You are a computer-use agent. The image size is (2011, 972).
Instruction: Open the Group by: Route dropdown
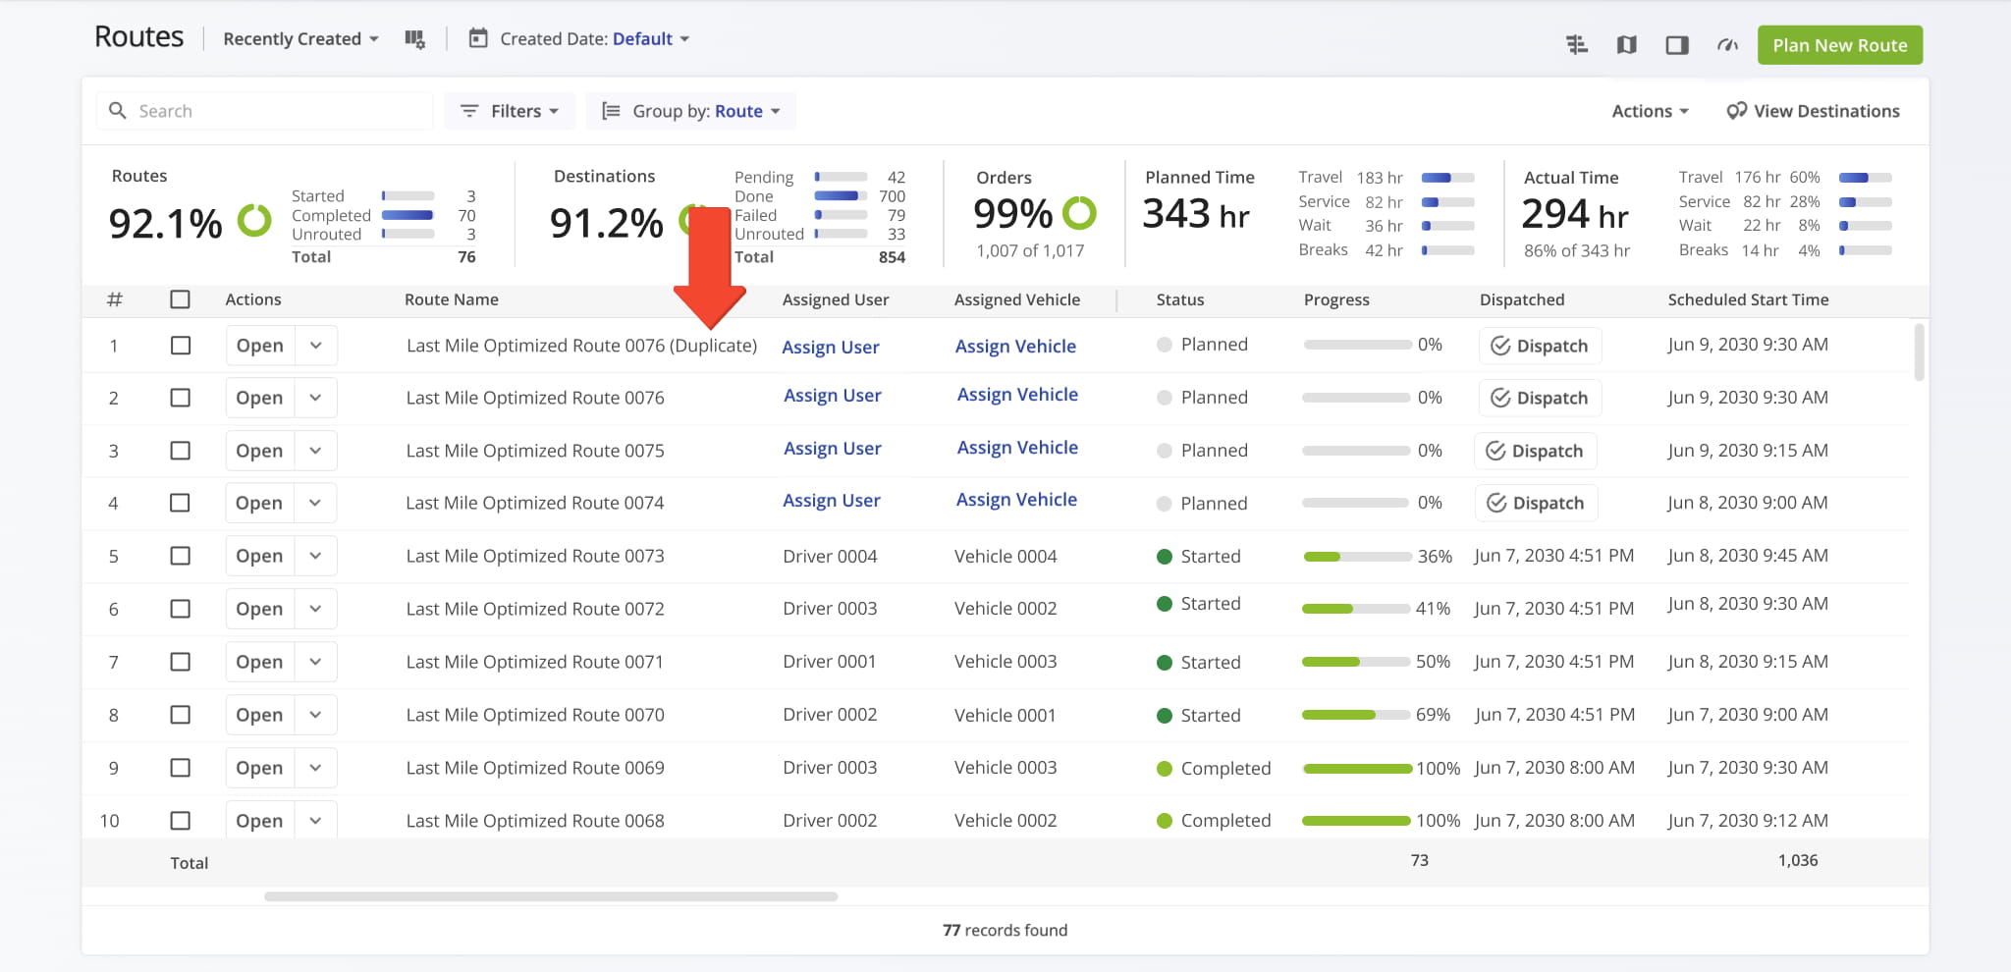(x=691, y=111)
